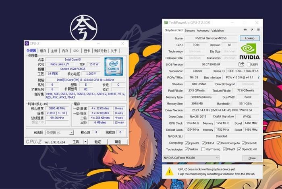Switch to the Sensors tab
The height and width of the screenshot is (189, 282).
pyautogui.click(x=190, y=31)
